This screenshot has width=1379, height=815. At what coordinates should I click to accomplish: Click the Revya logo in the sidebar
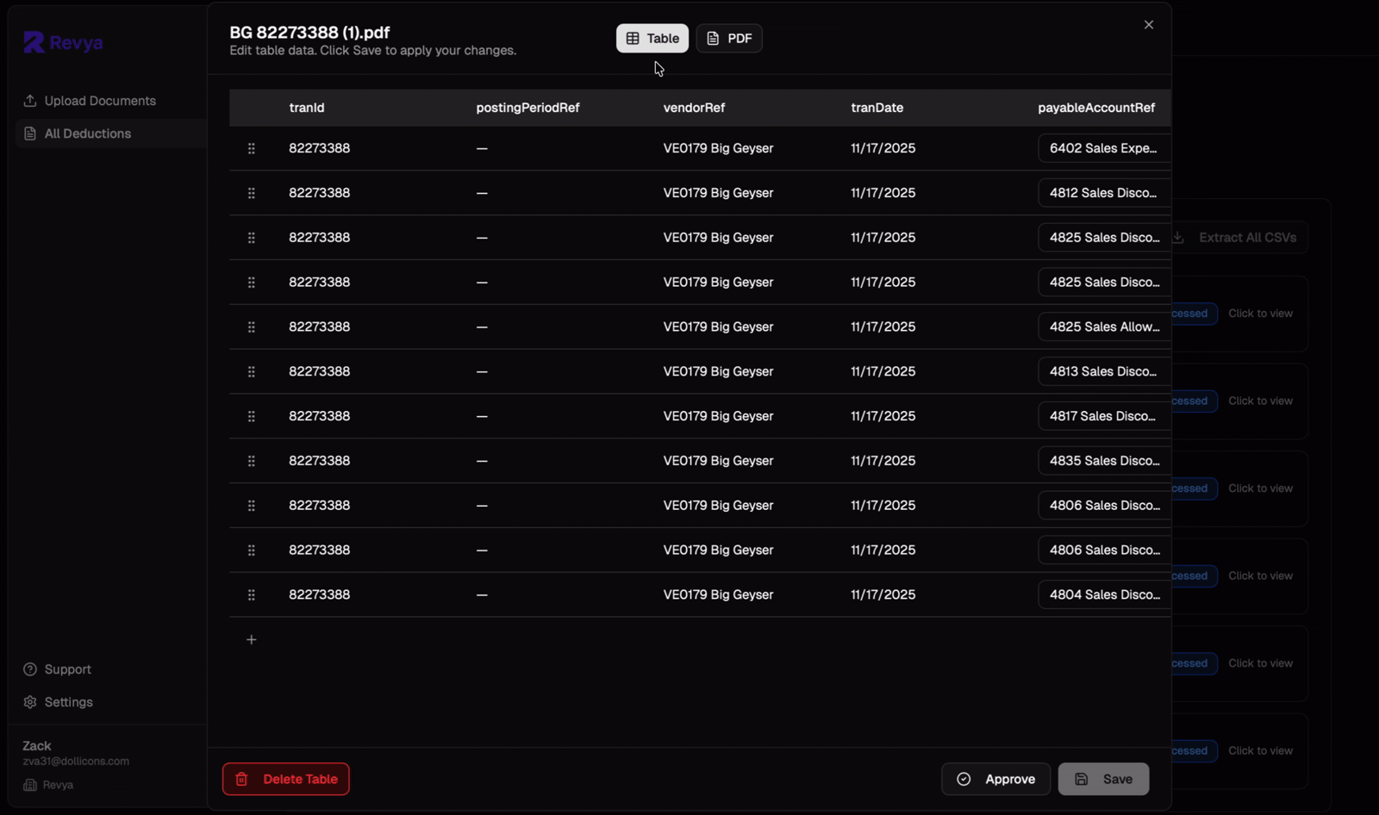(62, 42)
